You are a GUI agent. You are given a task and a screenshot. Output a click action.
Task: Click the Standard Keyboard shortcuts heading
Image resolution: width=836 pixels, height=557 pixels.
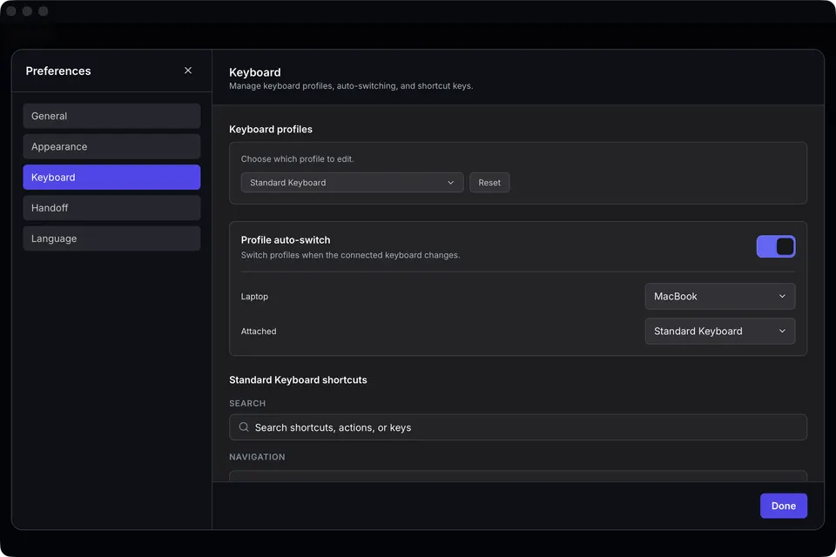point(298,380)
